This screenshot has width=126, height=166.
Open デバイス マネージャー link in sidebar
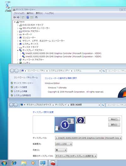point(24,83)
